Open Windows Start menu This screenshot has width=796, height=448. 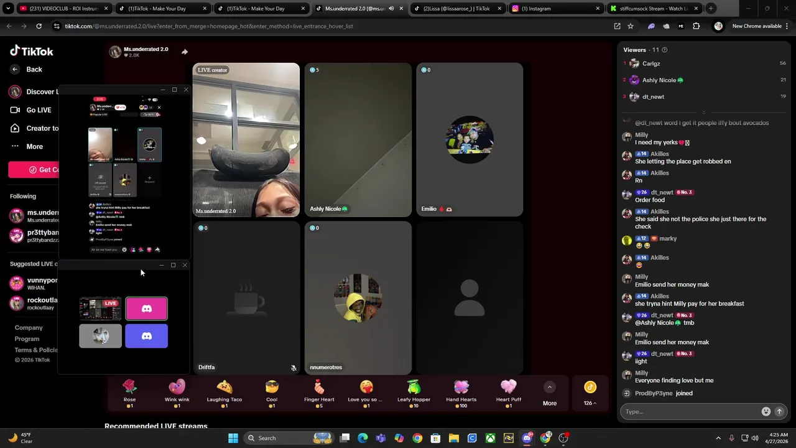[x=233, y=438]
